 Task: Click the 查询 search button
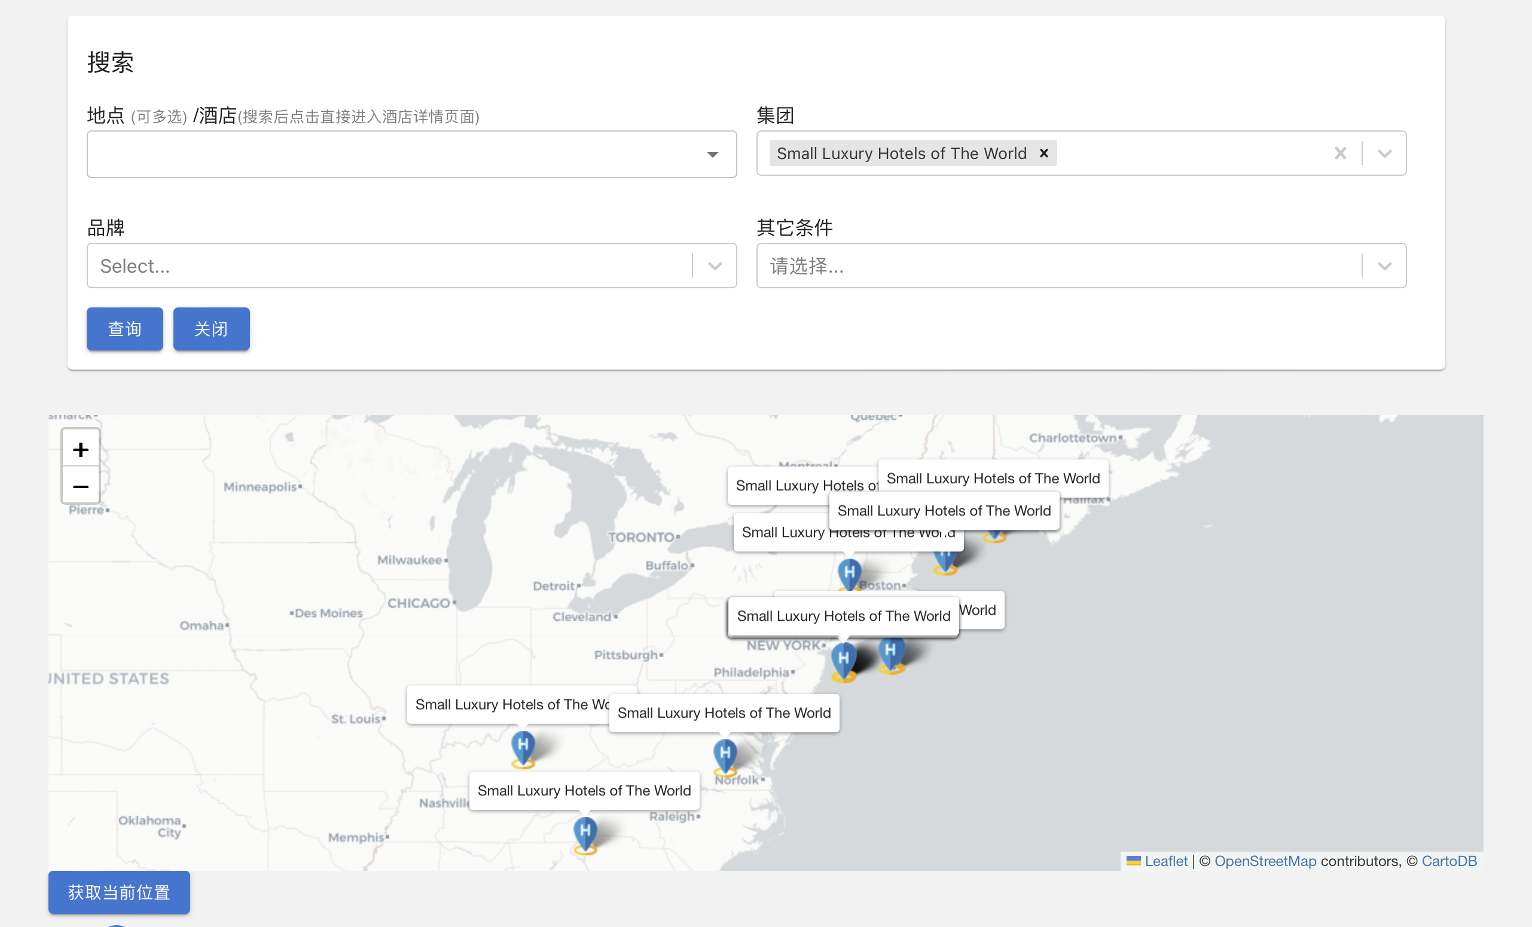[x=124, y=329]
